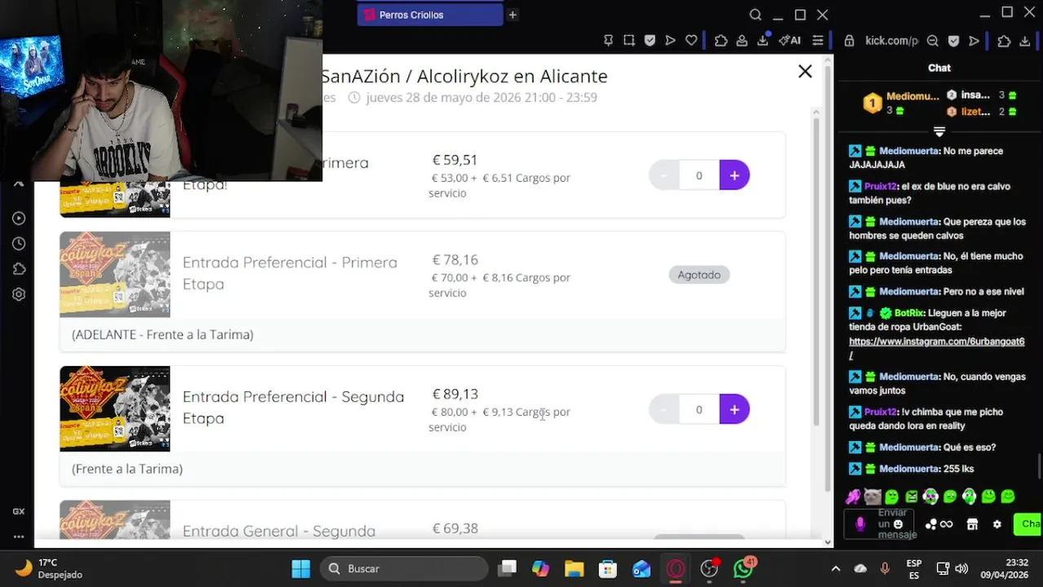This screenshot has height=587, width=1043.
Task: Click the Entrada Preferencial - Primera Etapa thumbnail
Action: tap(115, 275)
